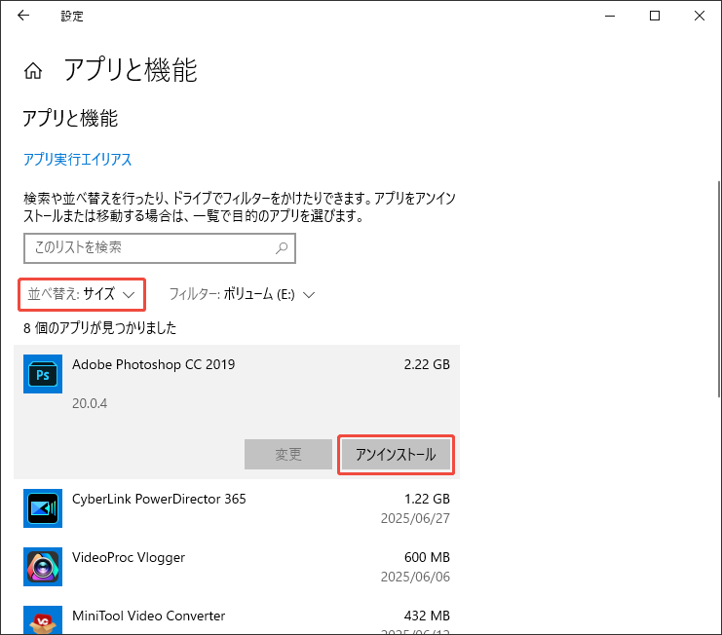Click the 600 MB size value
Viewport: 722px width, 635px height.
point(427,557)
